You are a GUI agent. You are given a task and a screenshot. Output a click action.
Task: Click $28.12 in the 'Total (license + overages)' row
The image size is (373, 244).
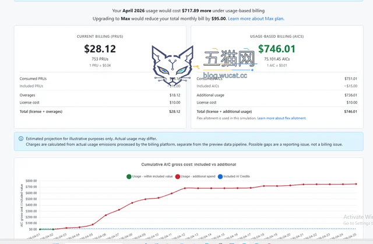click(175, 111)
